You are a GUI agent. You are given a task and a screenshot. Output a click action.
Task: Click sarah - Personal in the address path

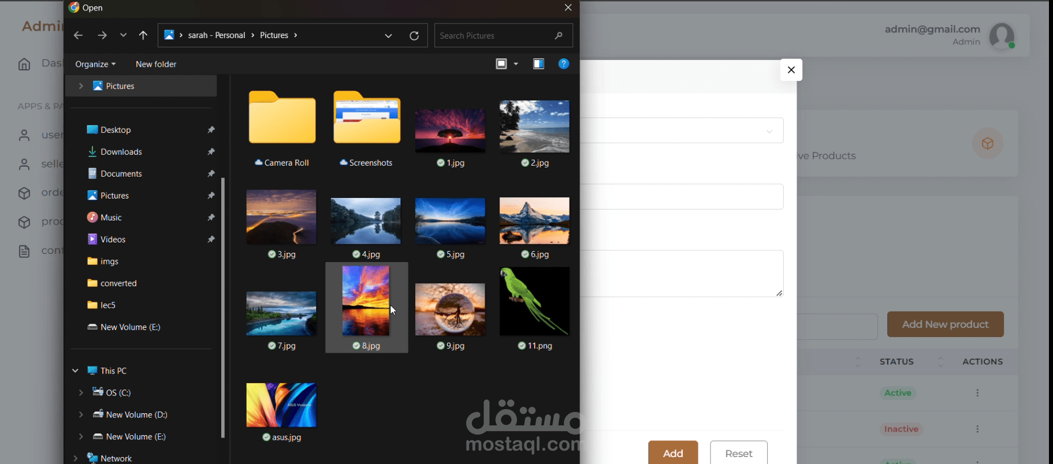pos(217,35)
